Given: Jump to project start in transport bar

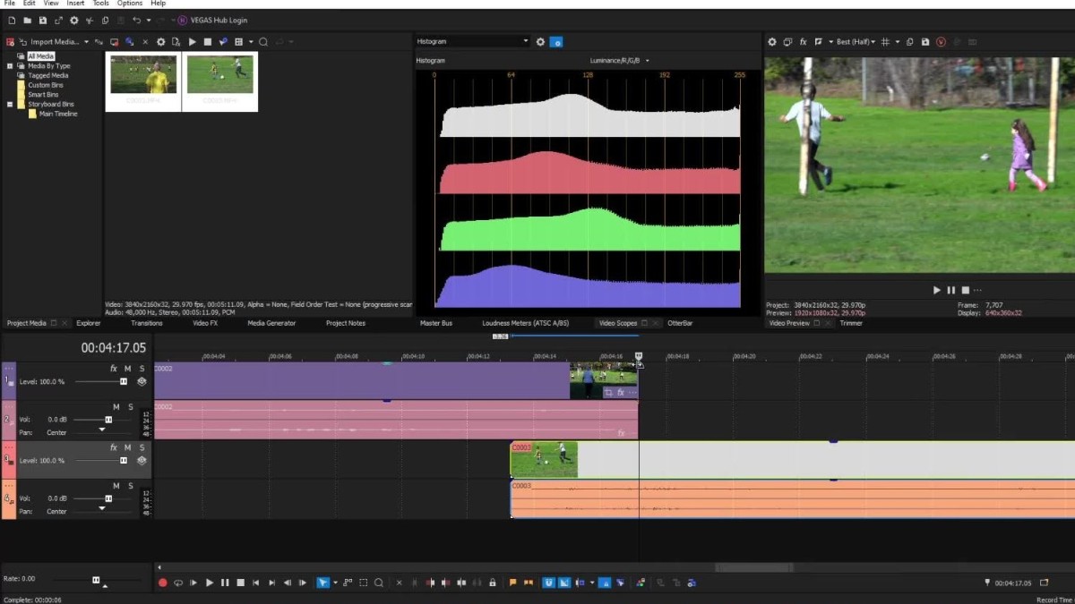Looking at the screenshot, I should [256, 583].
